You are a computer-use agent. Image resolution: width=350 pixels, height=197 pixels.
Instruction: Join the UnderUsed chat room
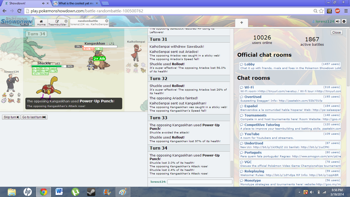290,145
